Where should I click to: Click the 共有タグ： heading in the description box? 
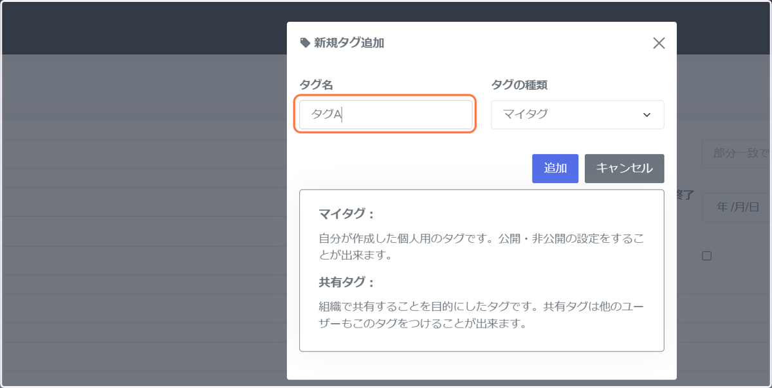coord(346,282)
